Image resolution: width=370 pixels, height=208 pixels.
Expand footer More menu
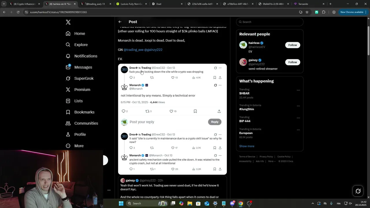pyautogui.click(x=272, y=161)
